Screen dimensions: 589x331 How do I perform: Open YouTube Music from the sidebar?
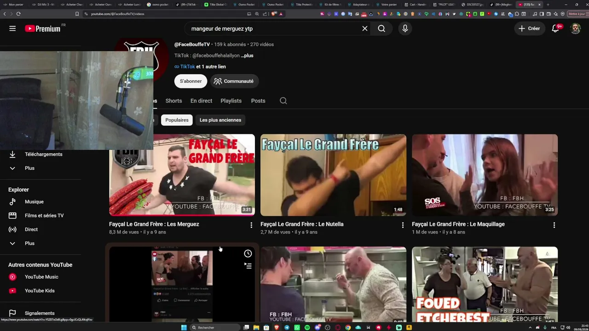40,277
